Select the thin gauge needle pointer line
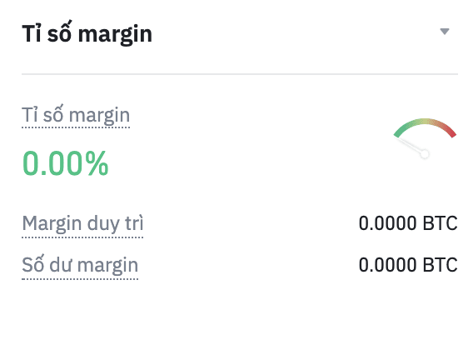Viewport: 473px width, 350px height. pos(410,145)
